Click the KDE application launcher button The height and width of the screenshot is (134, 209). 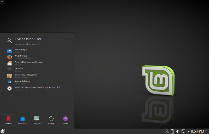click(x=3, y=131)
